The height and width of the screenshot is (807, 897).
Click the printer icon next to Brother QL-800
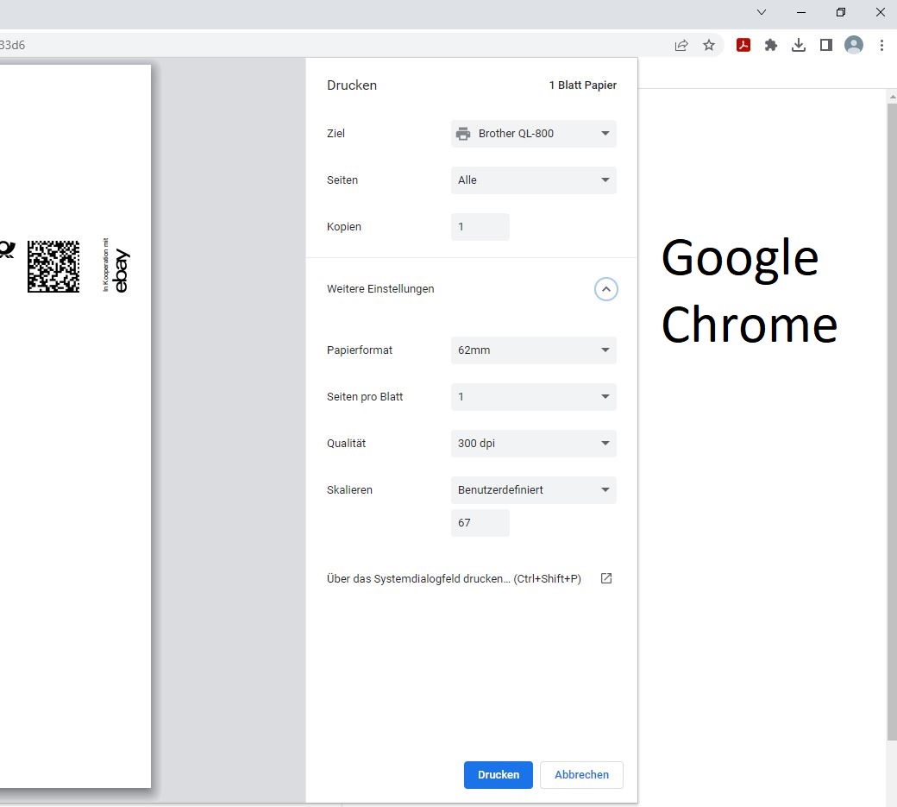point(463,134)
